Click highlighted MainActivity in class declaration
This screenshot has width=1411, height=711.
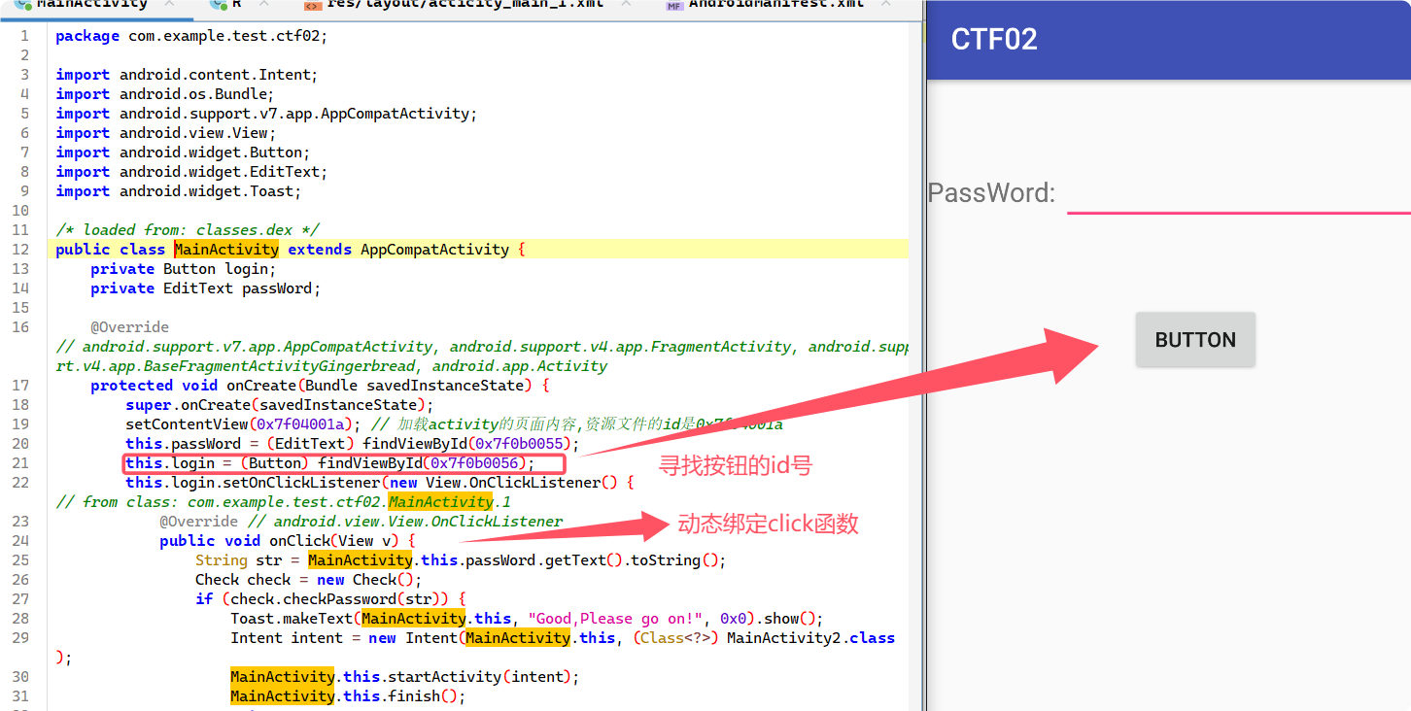tap(226, 250)
